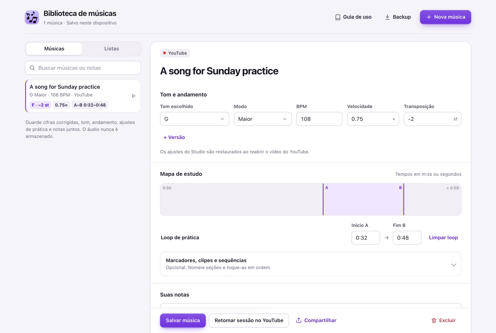The width and height of the screenshot is (496, 333).
Task: Delete the song with Excluir
Action: [x=443, y=320]
